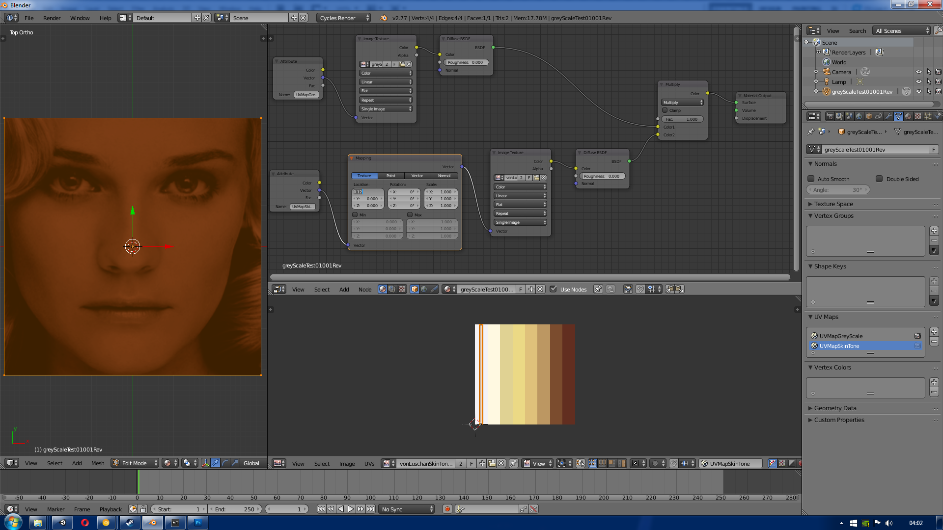Open the Modifiers properties tab (wrench icon)
Viewport: 943px width, 530px height.
tap(888, 116)
